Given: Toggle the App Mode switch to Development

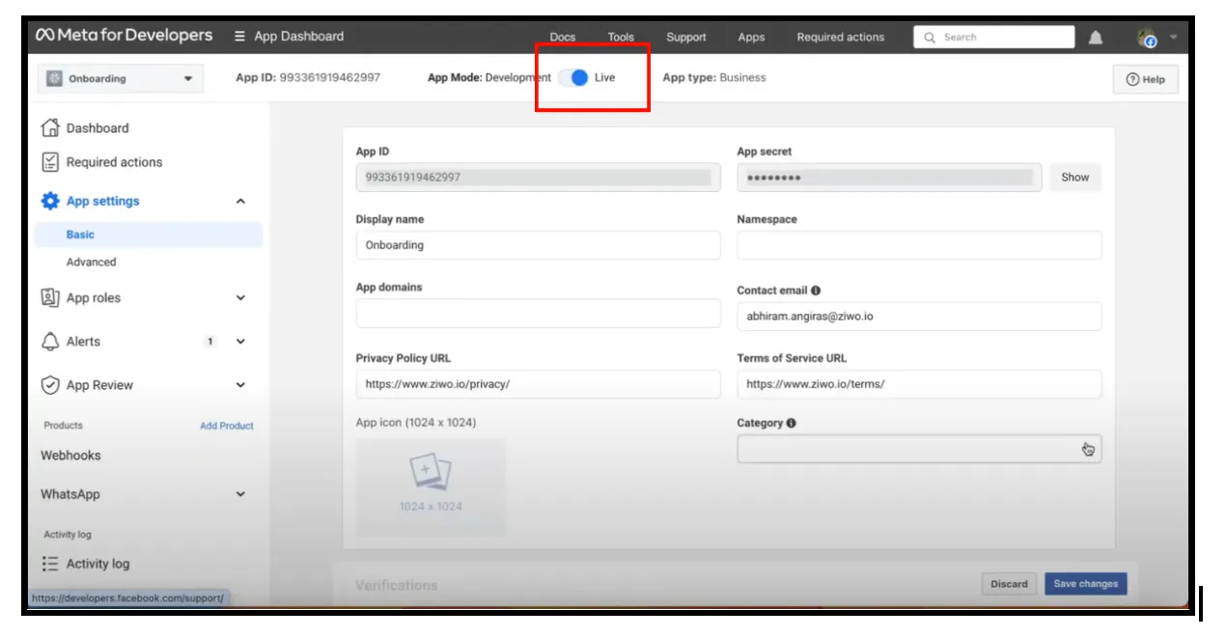Looking at the screenshot, I should 573,77.
